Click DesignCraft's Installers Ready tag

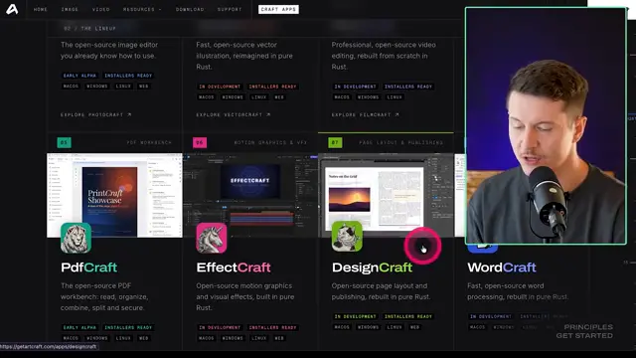point(408,316)
